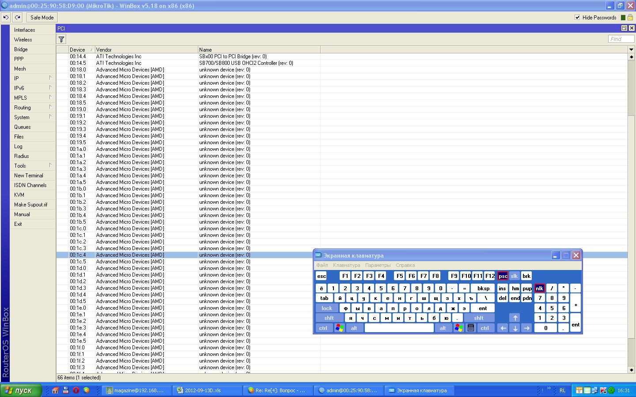Show hidden taskbar toolbar items chevron
This screenshot has width=636, height=397.
pyautogui.click(x=549, y=389)
